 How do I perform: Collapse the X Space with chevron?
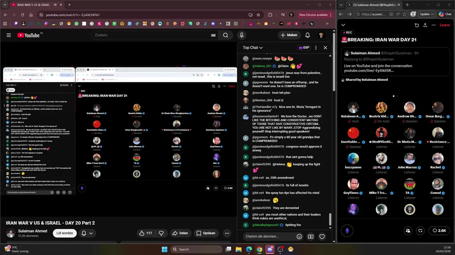coord(343,25)
